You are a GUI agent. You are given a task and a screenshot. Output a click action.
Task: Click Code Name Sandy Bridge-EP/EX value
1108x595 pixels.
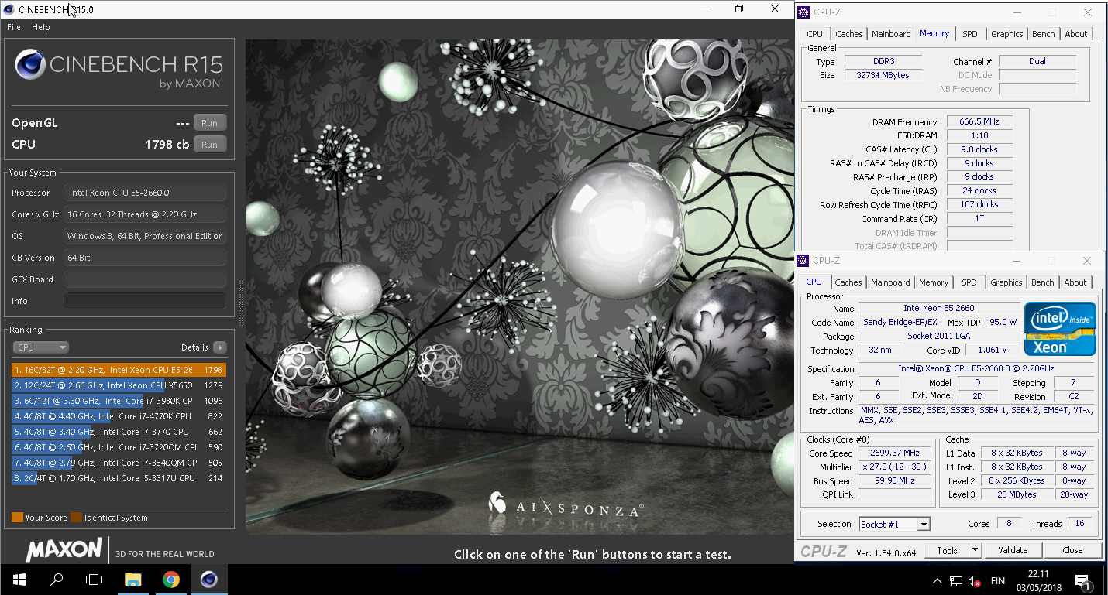click(x=900, y=322)
